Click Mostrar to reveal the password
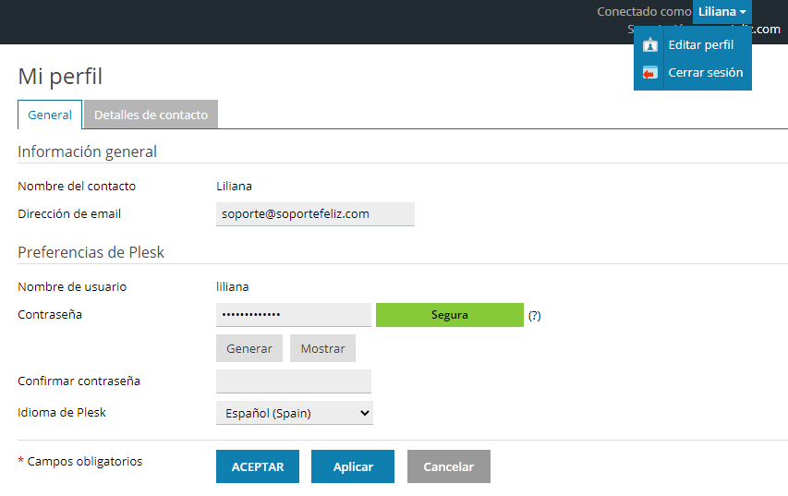 tap(322, 348)
